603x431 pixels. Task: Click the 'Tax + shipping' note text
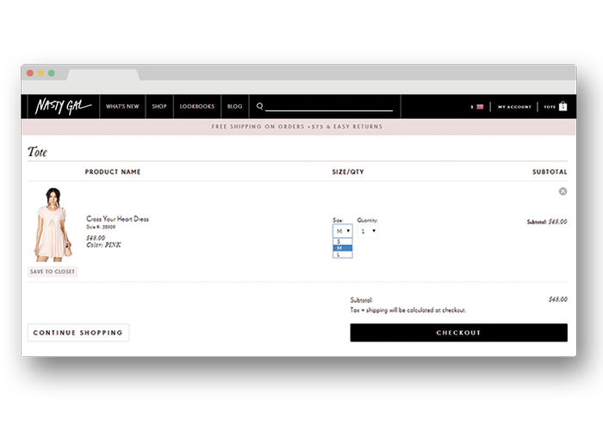pyautogui.click(x=408, y=309)
